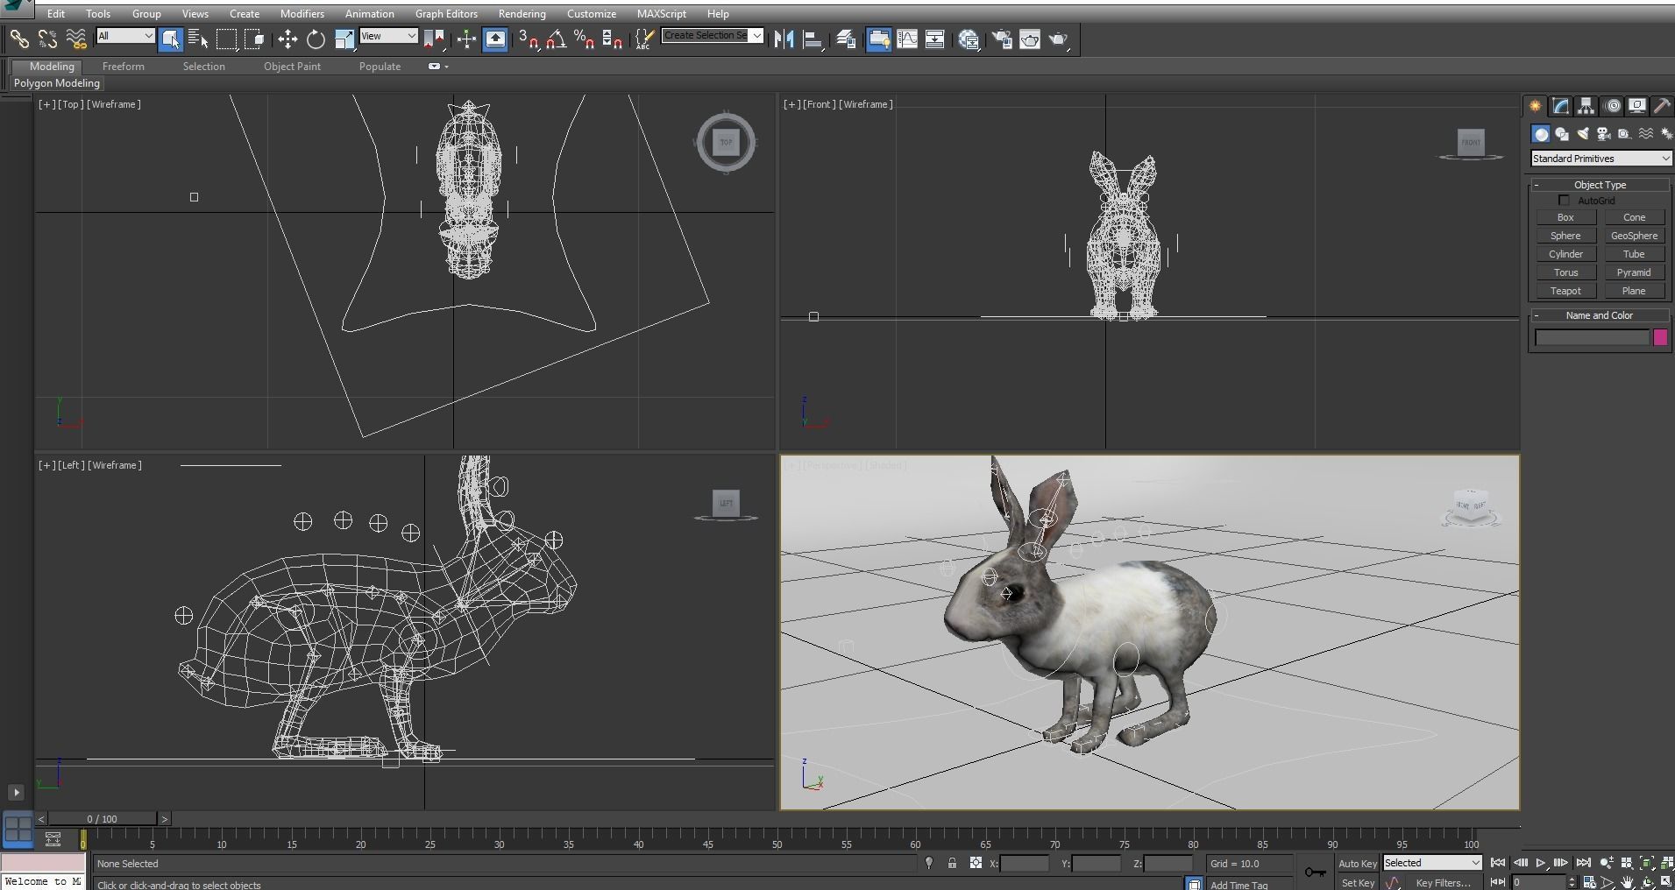Click the GeoSphere button
1675x890 pixels.
pyautogui.click(x=1634, y=236)
